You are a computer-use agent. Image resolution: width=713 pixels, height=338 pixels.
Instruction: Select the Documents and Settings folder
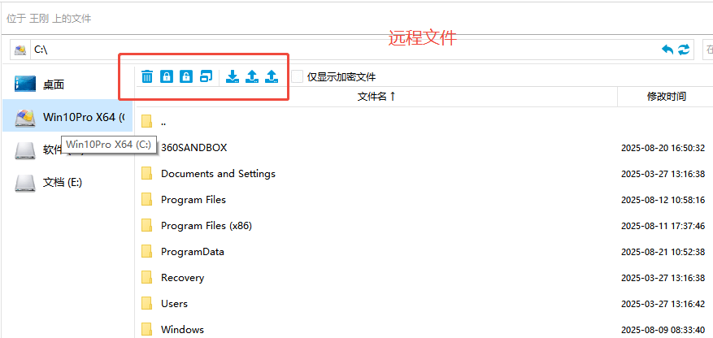218,174
